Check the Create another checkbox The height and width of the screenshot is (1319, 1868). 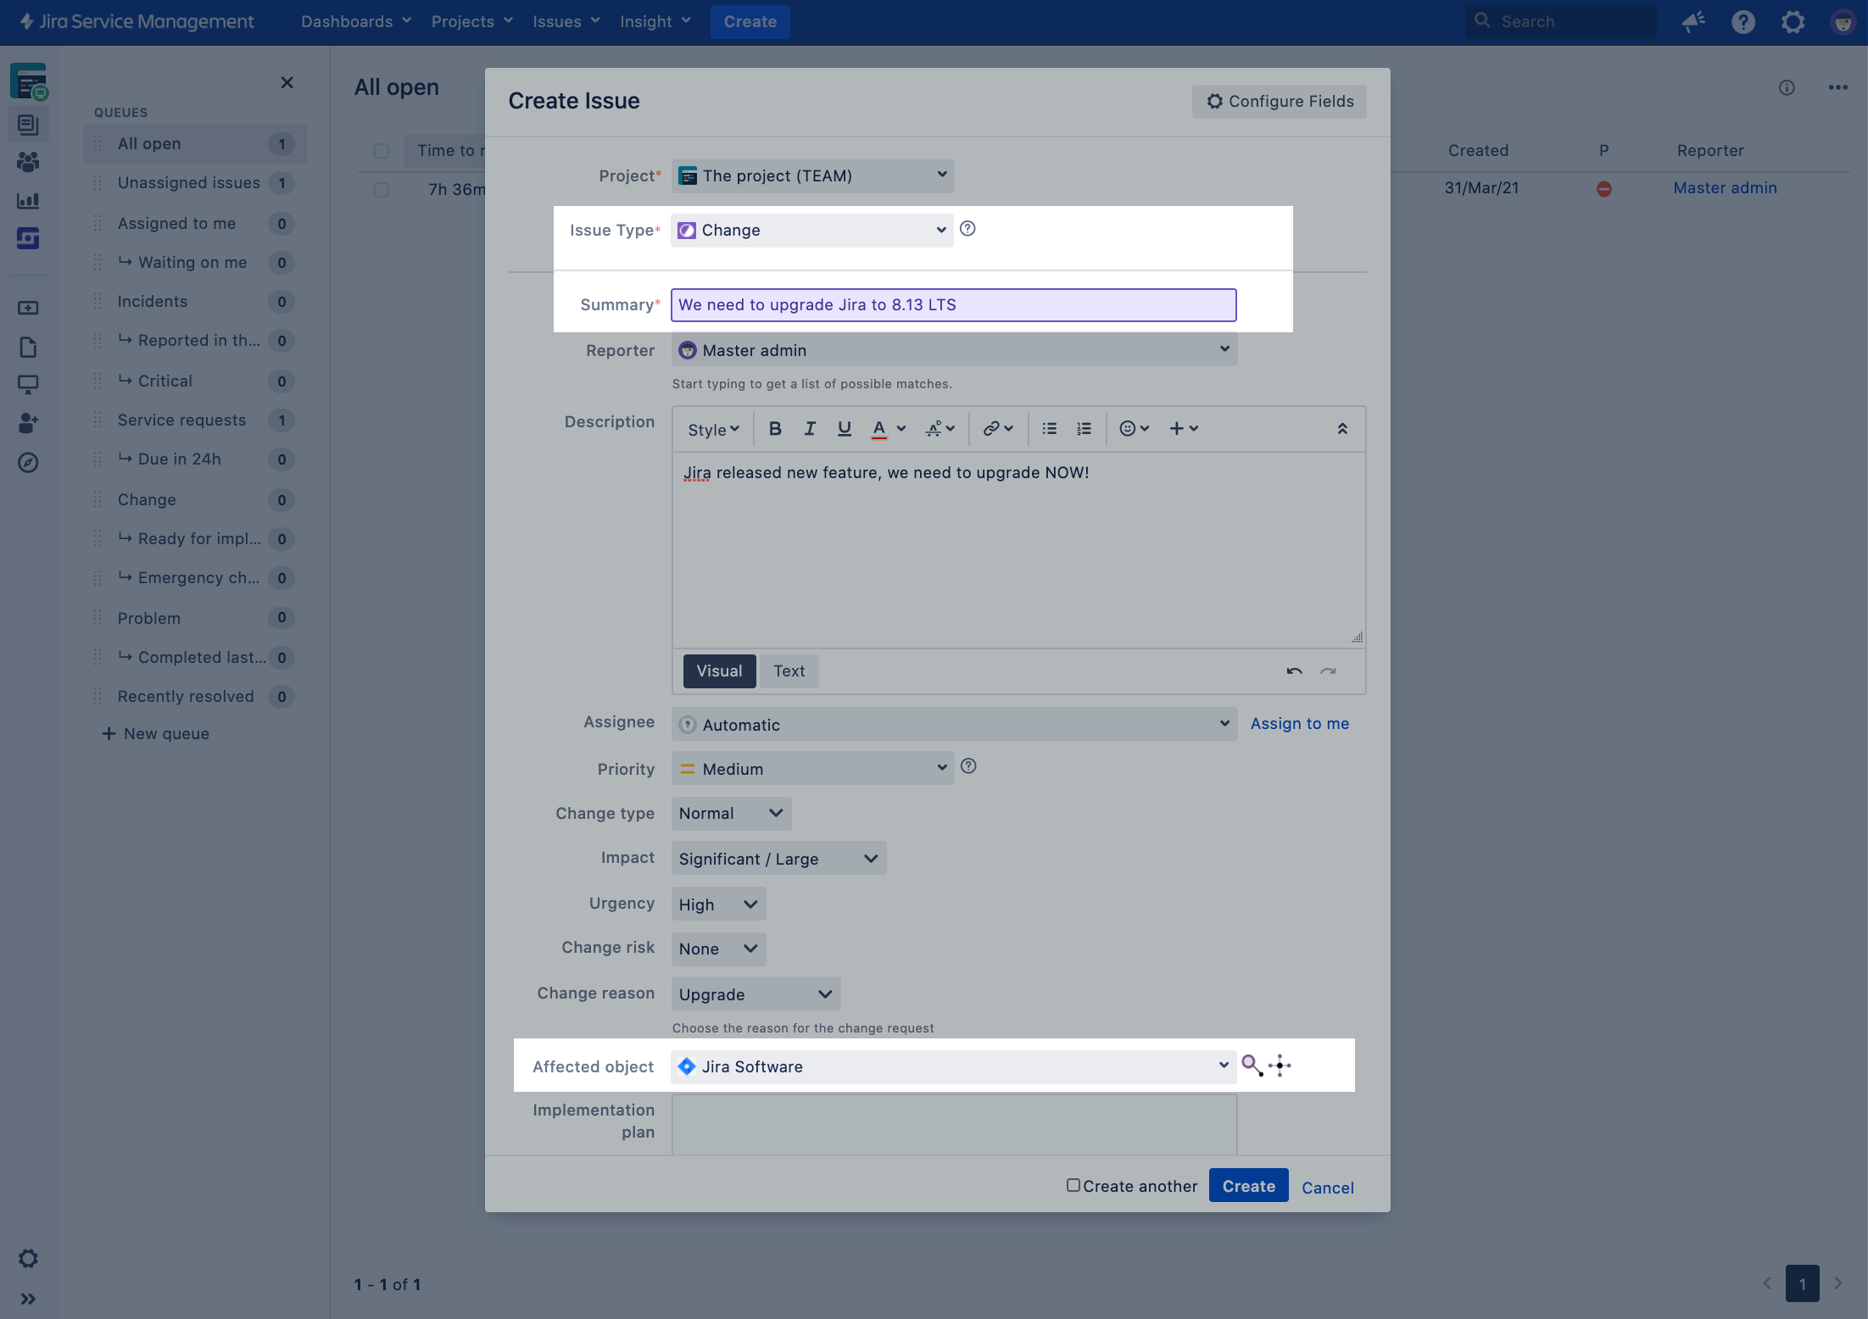pos(1073,1185)
